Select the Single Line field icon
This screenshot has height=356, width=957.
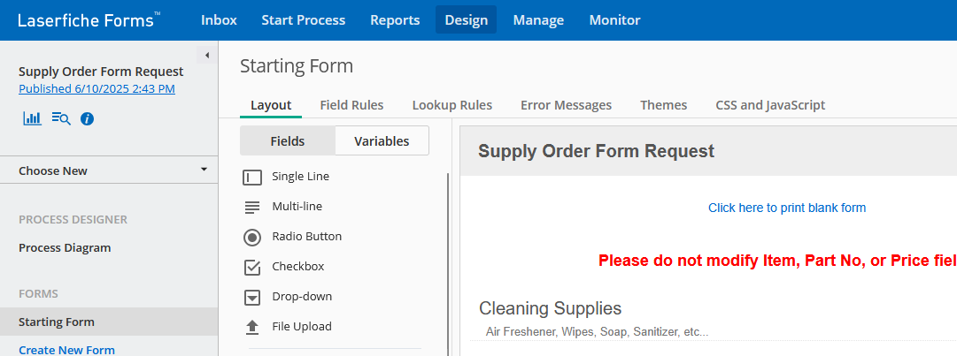coord(252,177)
